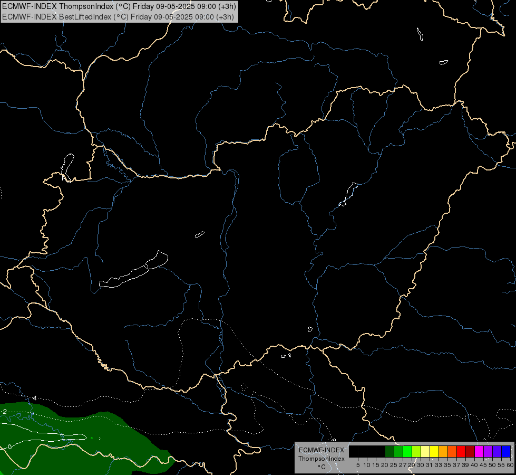Click the blue 55–60 legend swatch

point(506,451)
